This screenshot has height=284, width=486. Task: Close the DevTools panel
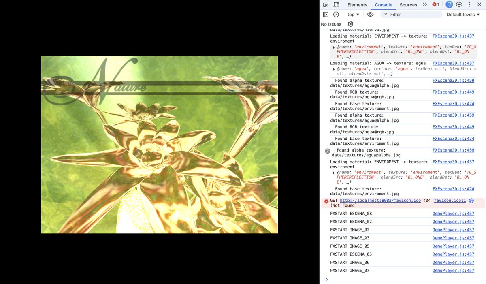[x=479, y=4]
